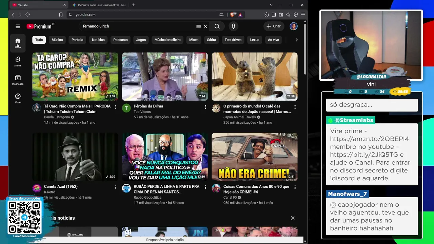
Task: Open options for the marmotas café video
Action: tap(295, 107)
